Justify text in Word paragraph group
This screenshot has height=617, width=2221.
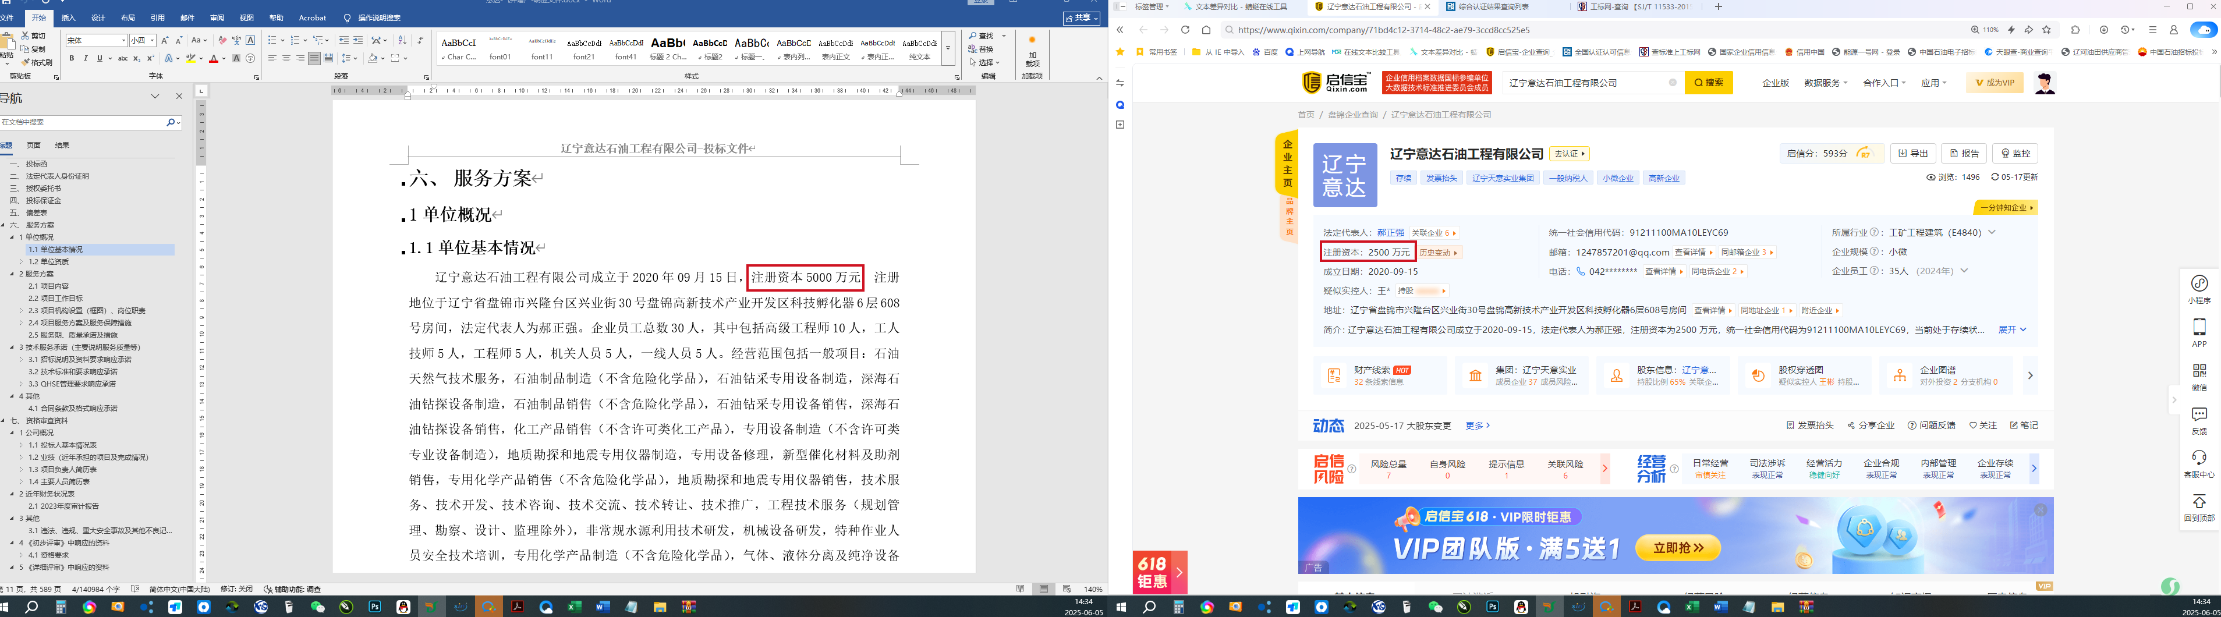314,59
